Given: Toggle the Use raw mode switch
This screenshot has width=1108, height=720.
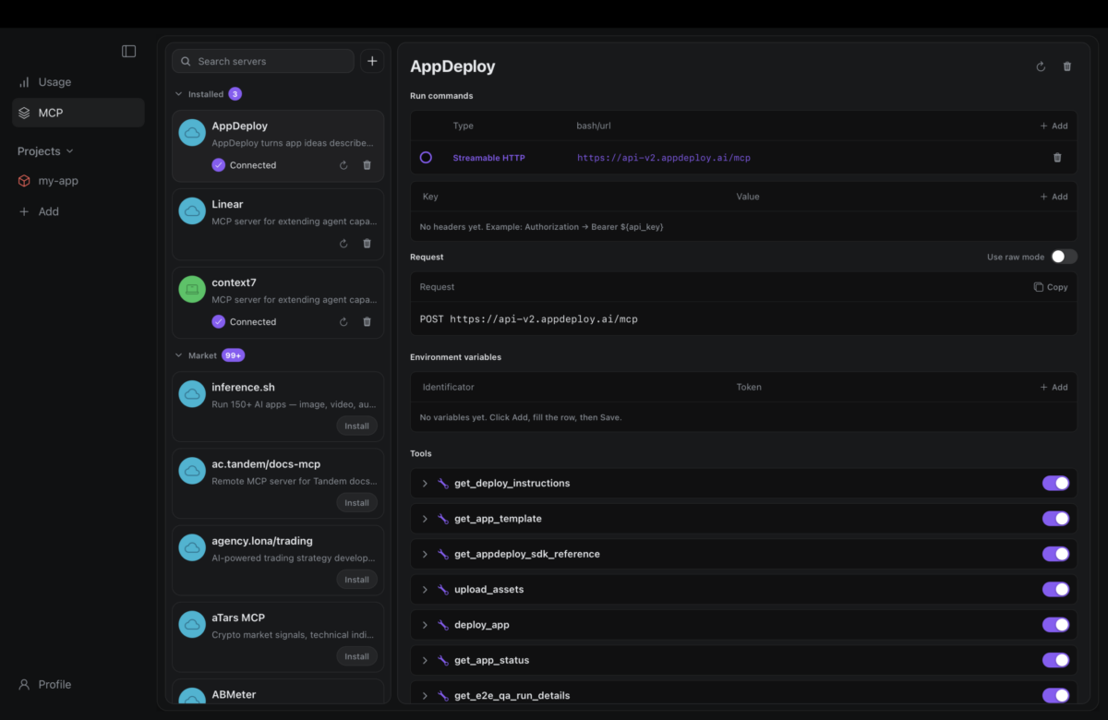Looking at the screenshot, I should click(x=1064, y=257).
